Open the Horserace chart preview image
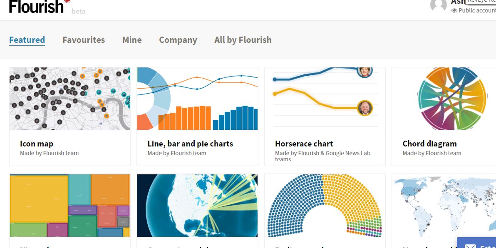The height and width of the screenshot is (248, 496). [x=325, y=98]
